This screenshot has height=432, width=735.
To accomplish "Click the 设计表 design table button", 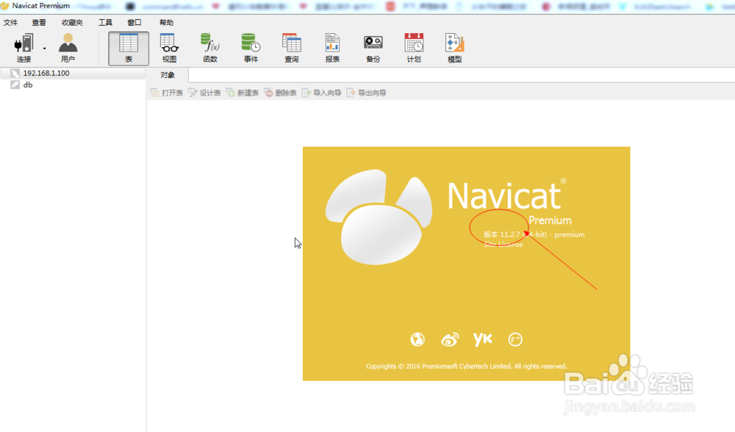I will coord(205,93).
